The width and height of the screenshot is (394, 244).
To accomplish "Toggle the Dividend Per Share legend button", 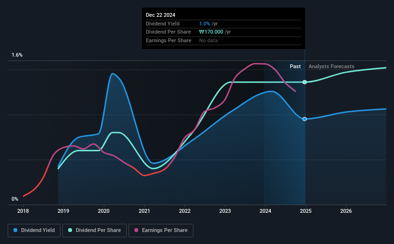I will 95,231.
